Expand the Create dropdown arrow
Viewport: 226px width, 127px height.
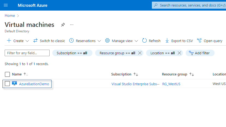pos(27,41)
